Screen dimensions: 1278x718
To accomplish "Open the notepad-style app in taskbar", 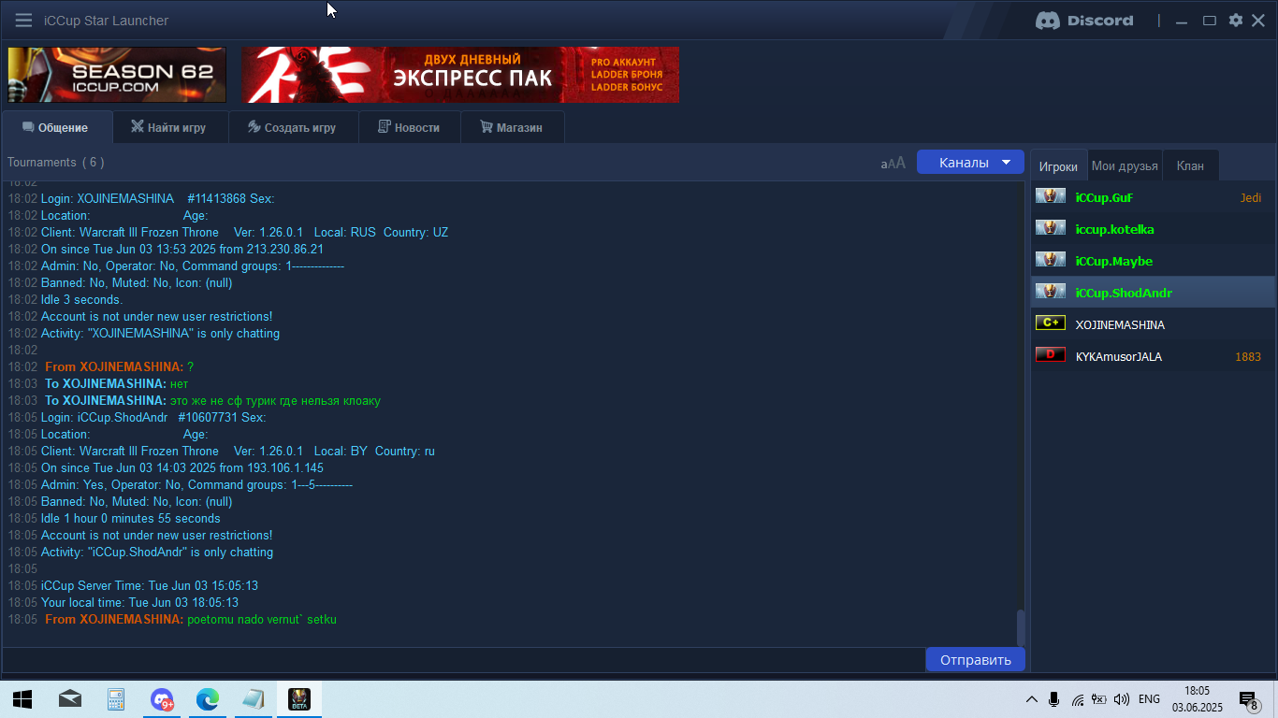I will click(254, 699).
